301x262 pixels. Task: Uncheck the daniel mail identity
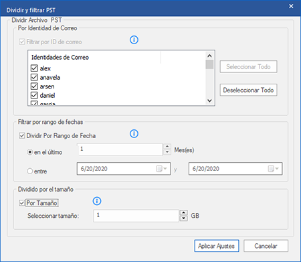(34, 95)
